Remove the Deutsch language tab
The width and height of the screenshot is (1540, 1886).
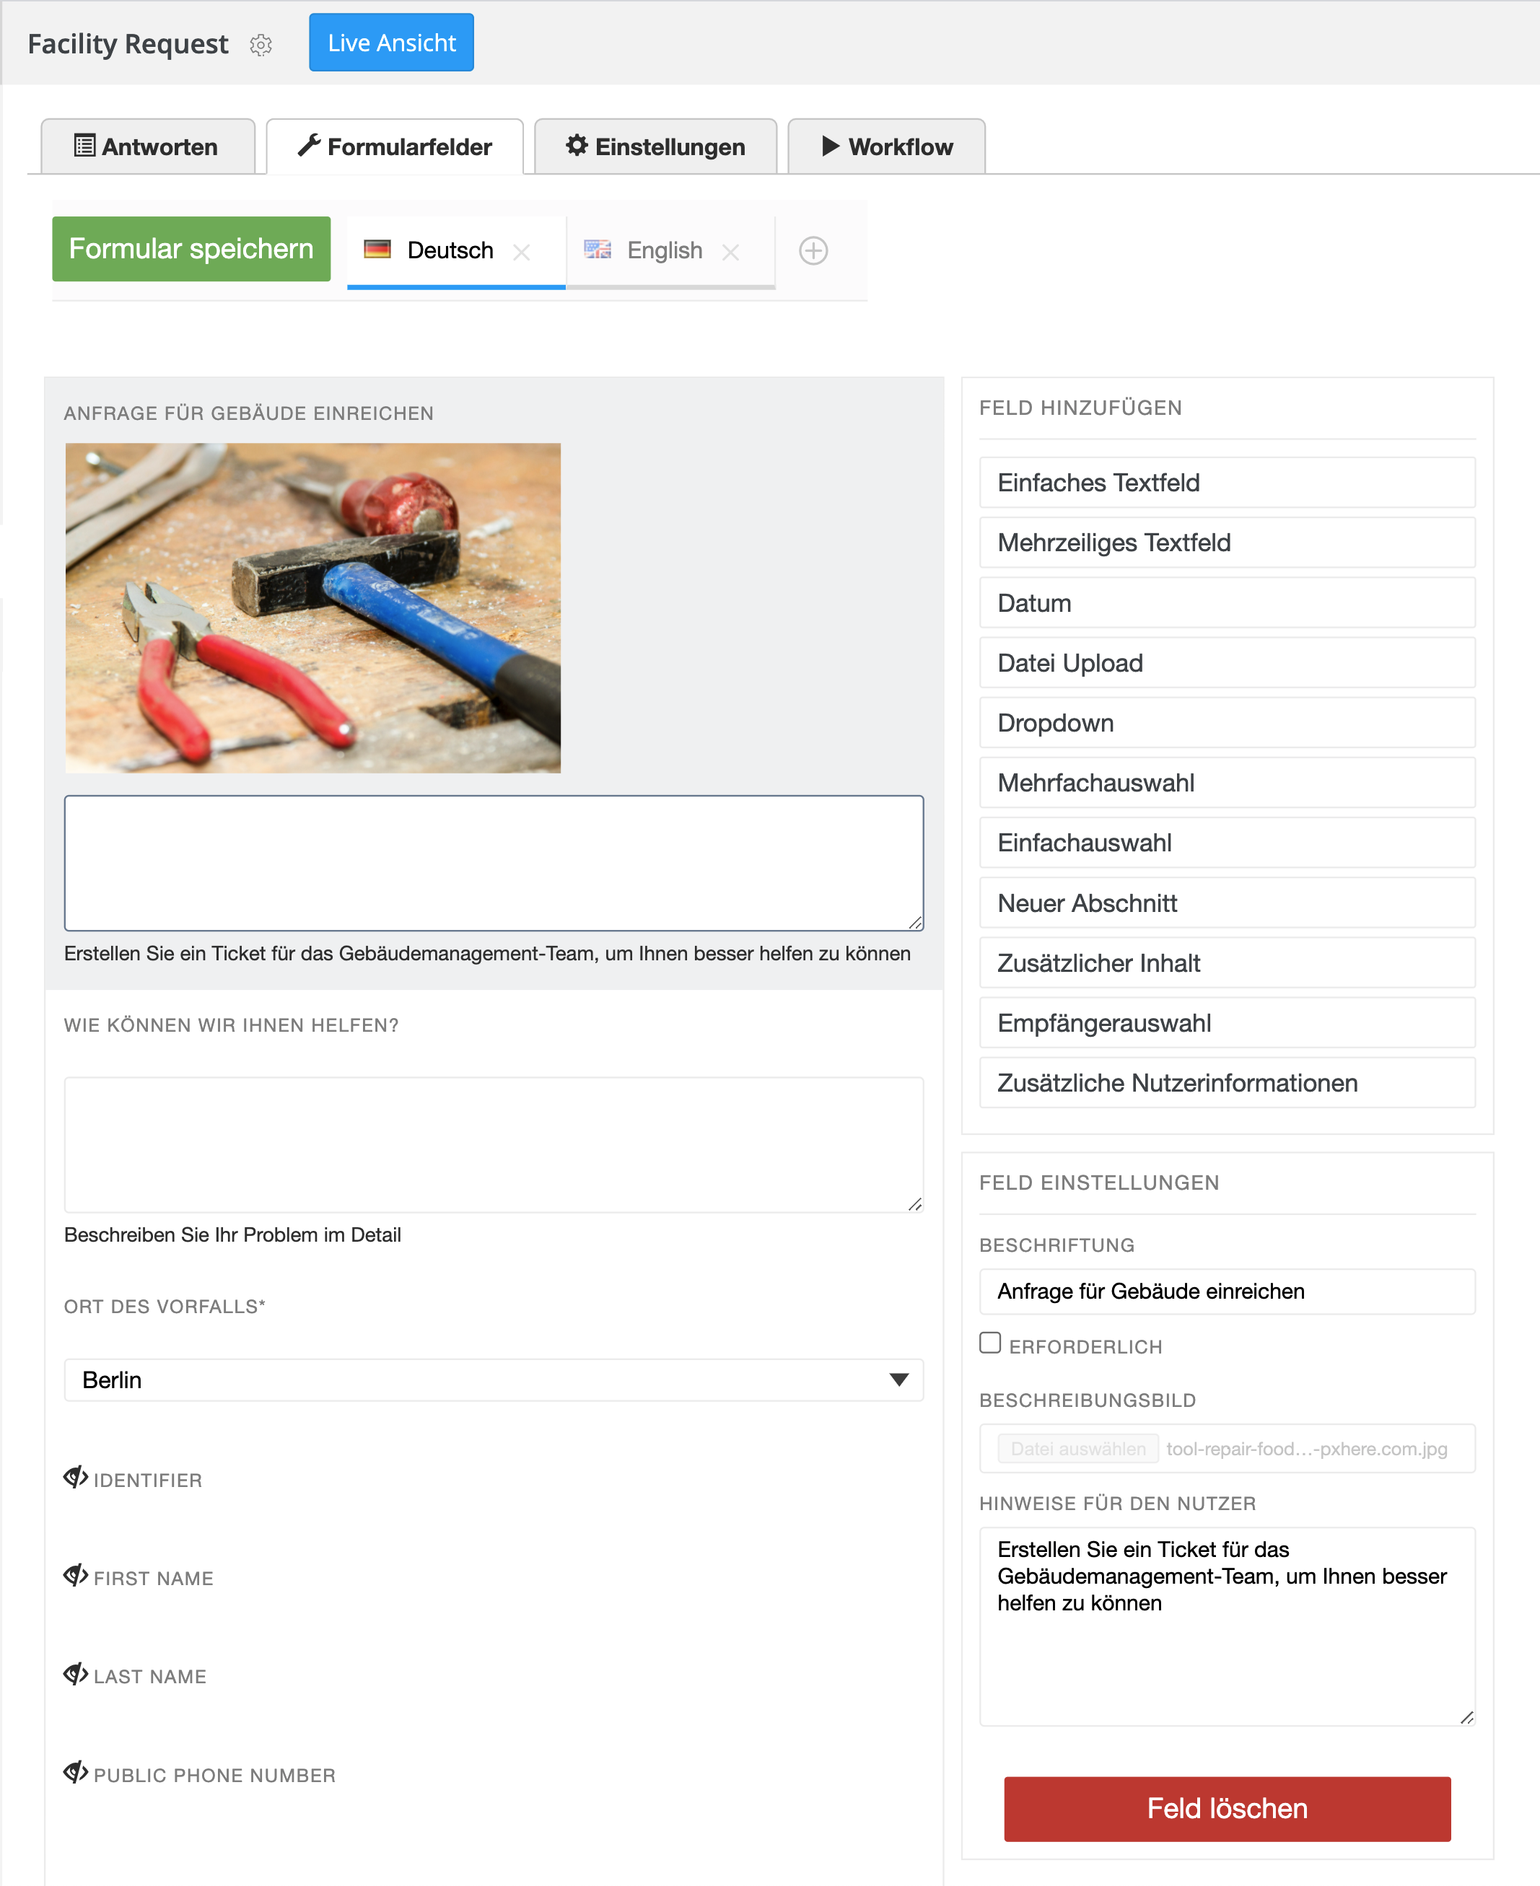click(x=522, y=253)
